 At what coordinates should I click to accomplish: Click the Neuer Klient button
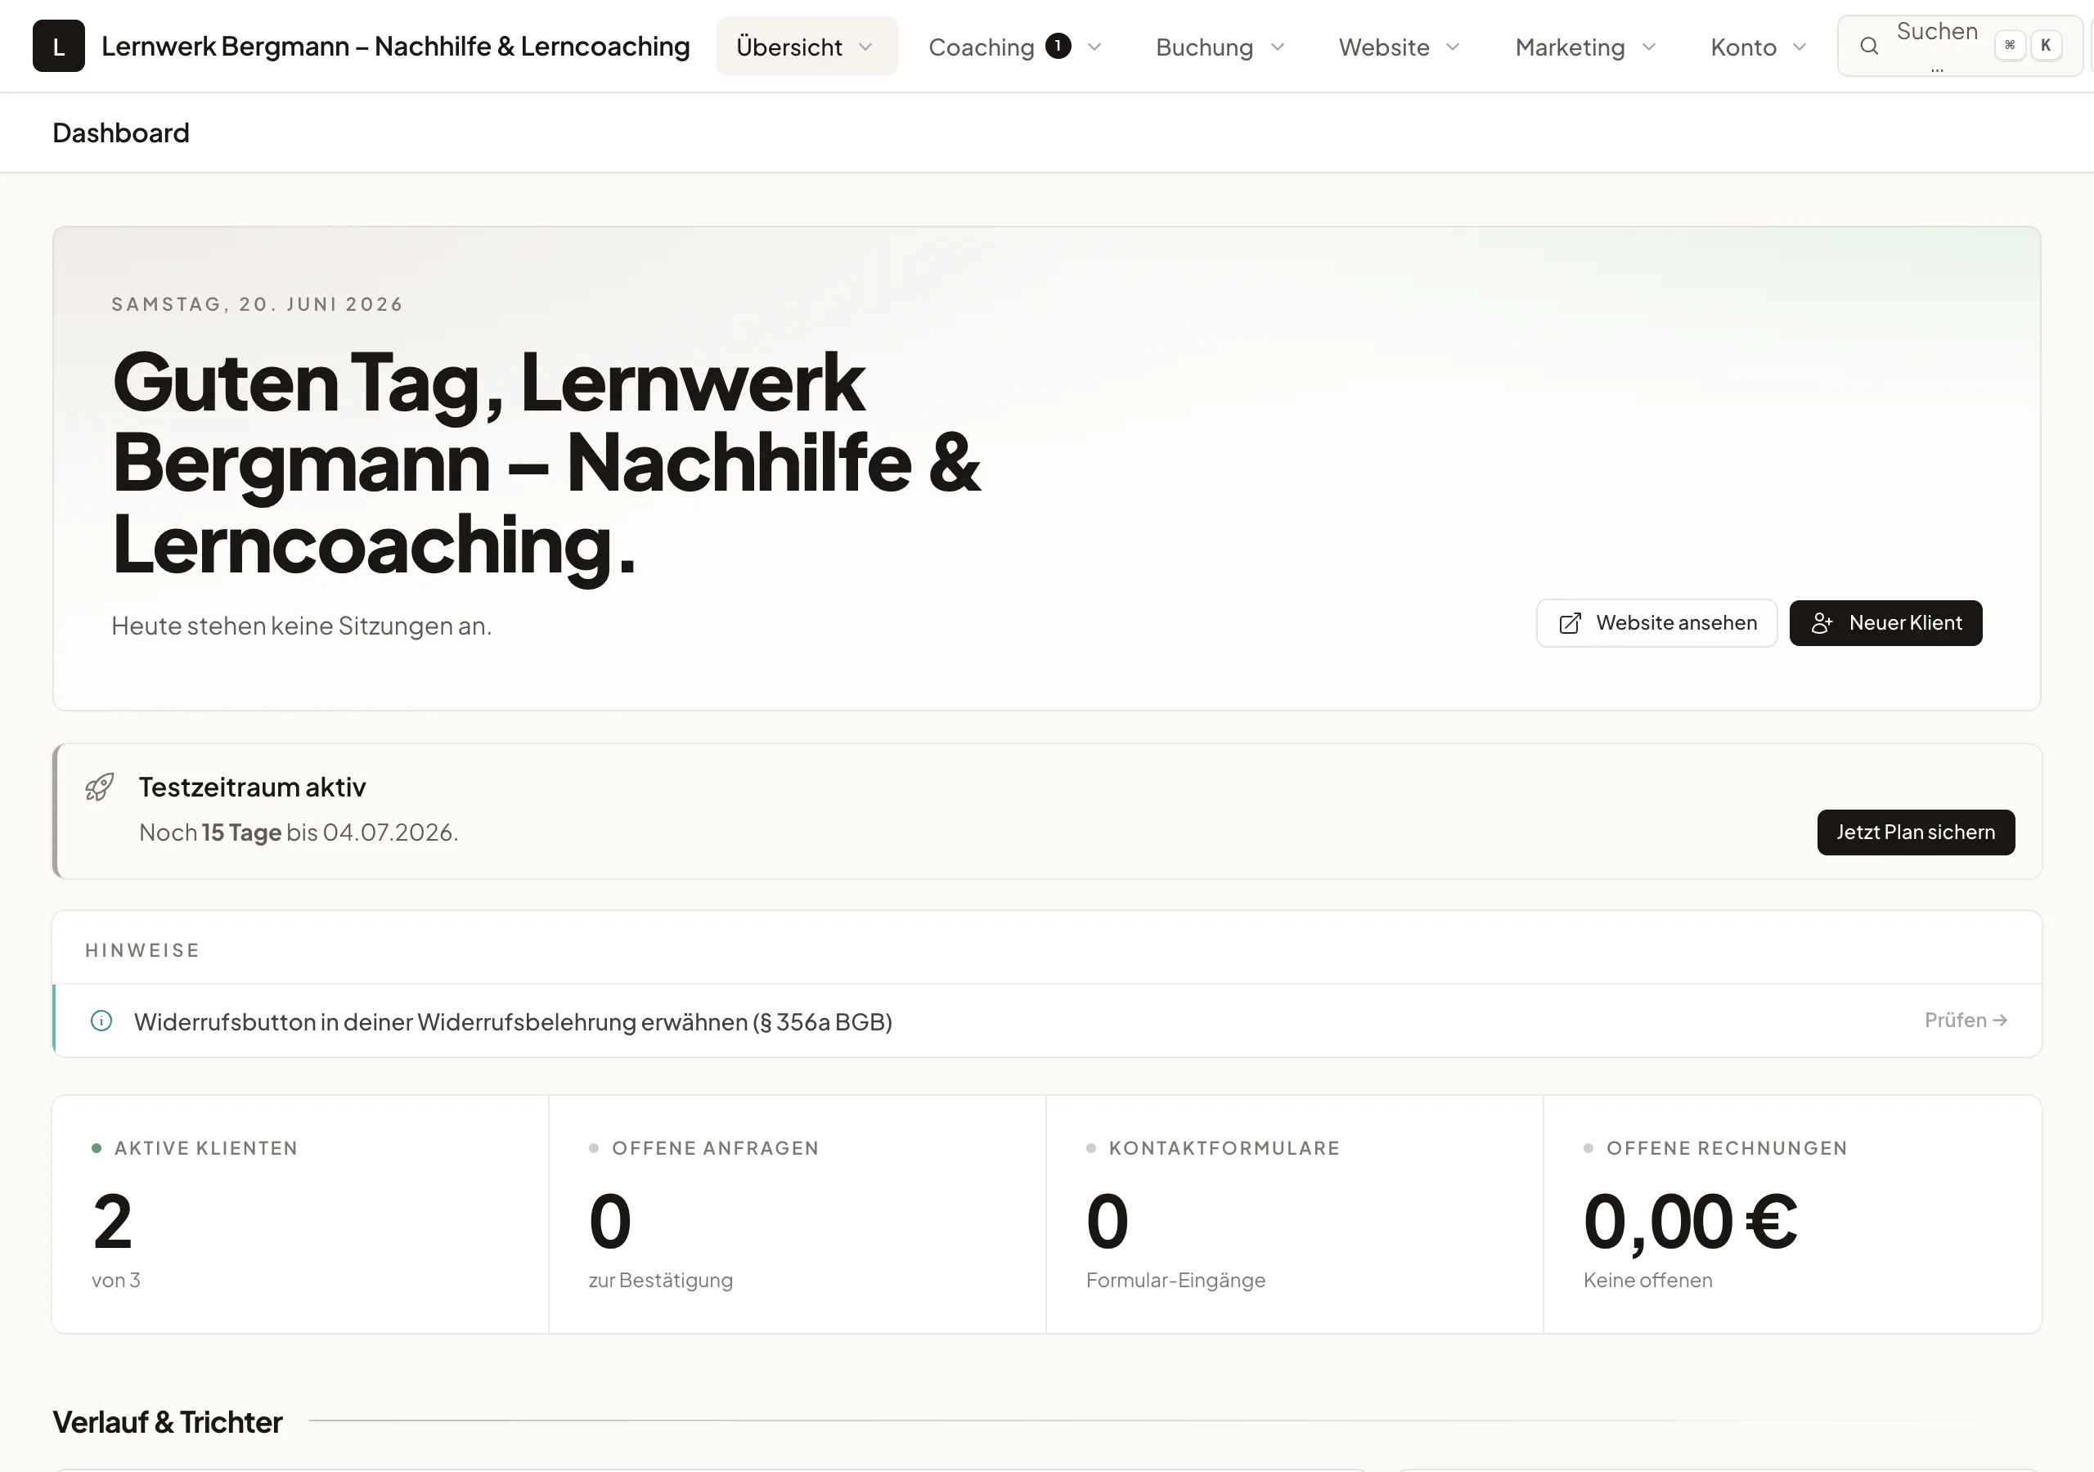(x=1885, y=623)
